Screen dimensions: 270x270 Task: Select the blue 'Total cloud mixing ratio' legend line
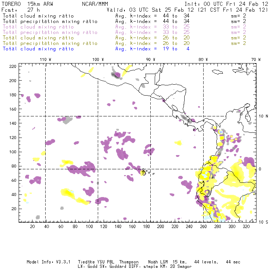(38, 49)
